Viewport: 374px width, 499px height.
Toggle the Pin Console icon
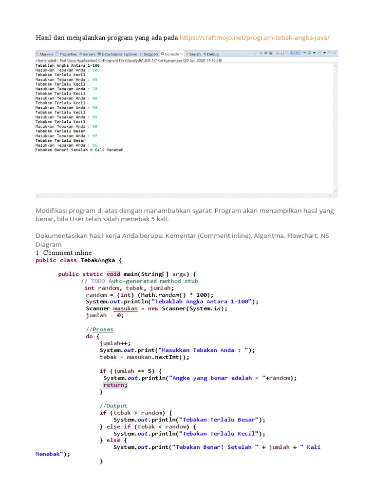coord(304,53)
